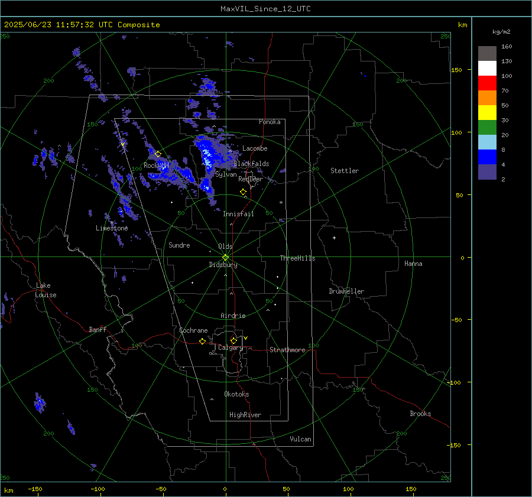Click the Airdrie city label
532x497 pixels.
click(x=233, y=316)
